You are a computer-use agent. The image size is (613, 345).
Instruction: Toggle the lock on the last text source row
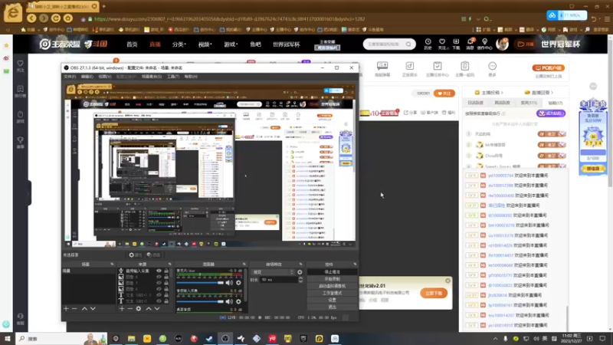click(x=166, y=301)
